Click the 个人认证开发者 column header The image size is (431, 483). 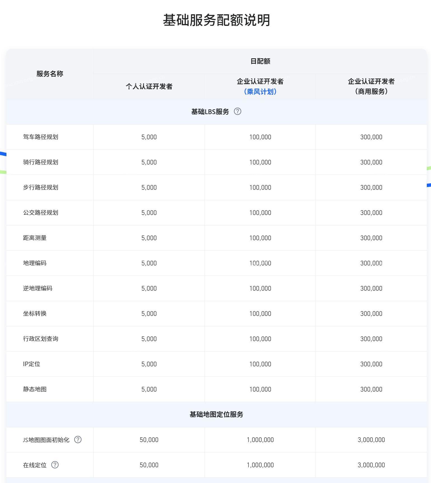[x=149, y=86]
